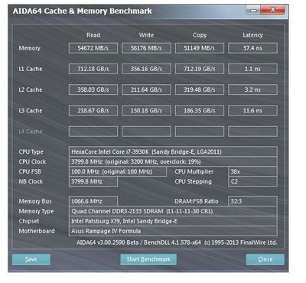Select L1 Cache Write 356.16 GB/s
Screen dimensions: 306x283
tap(146, 69)
